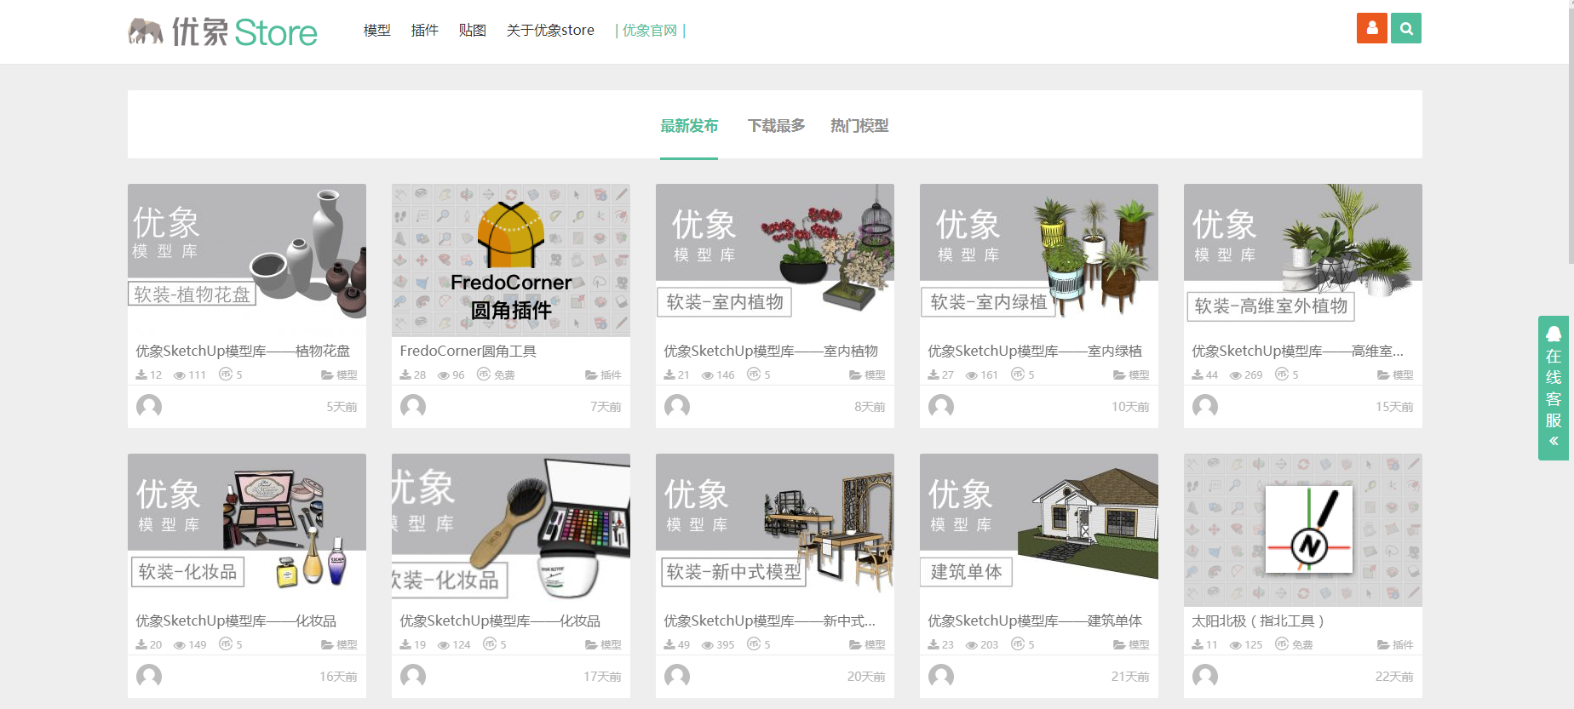Click the 优象 Store elephant logo
The image size is (1574, 709).
point(222,31)
